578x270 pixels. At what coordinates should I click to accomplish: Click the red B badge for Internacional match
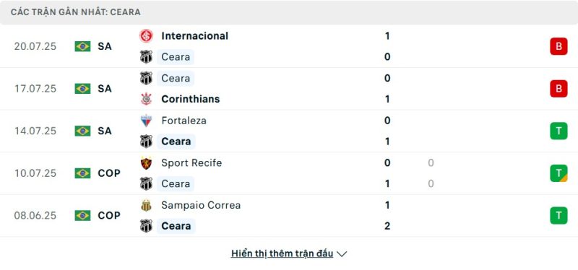[558, 46]
